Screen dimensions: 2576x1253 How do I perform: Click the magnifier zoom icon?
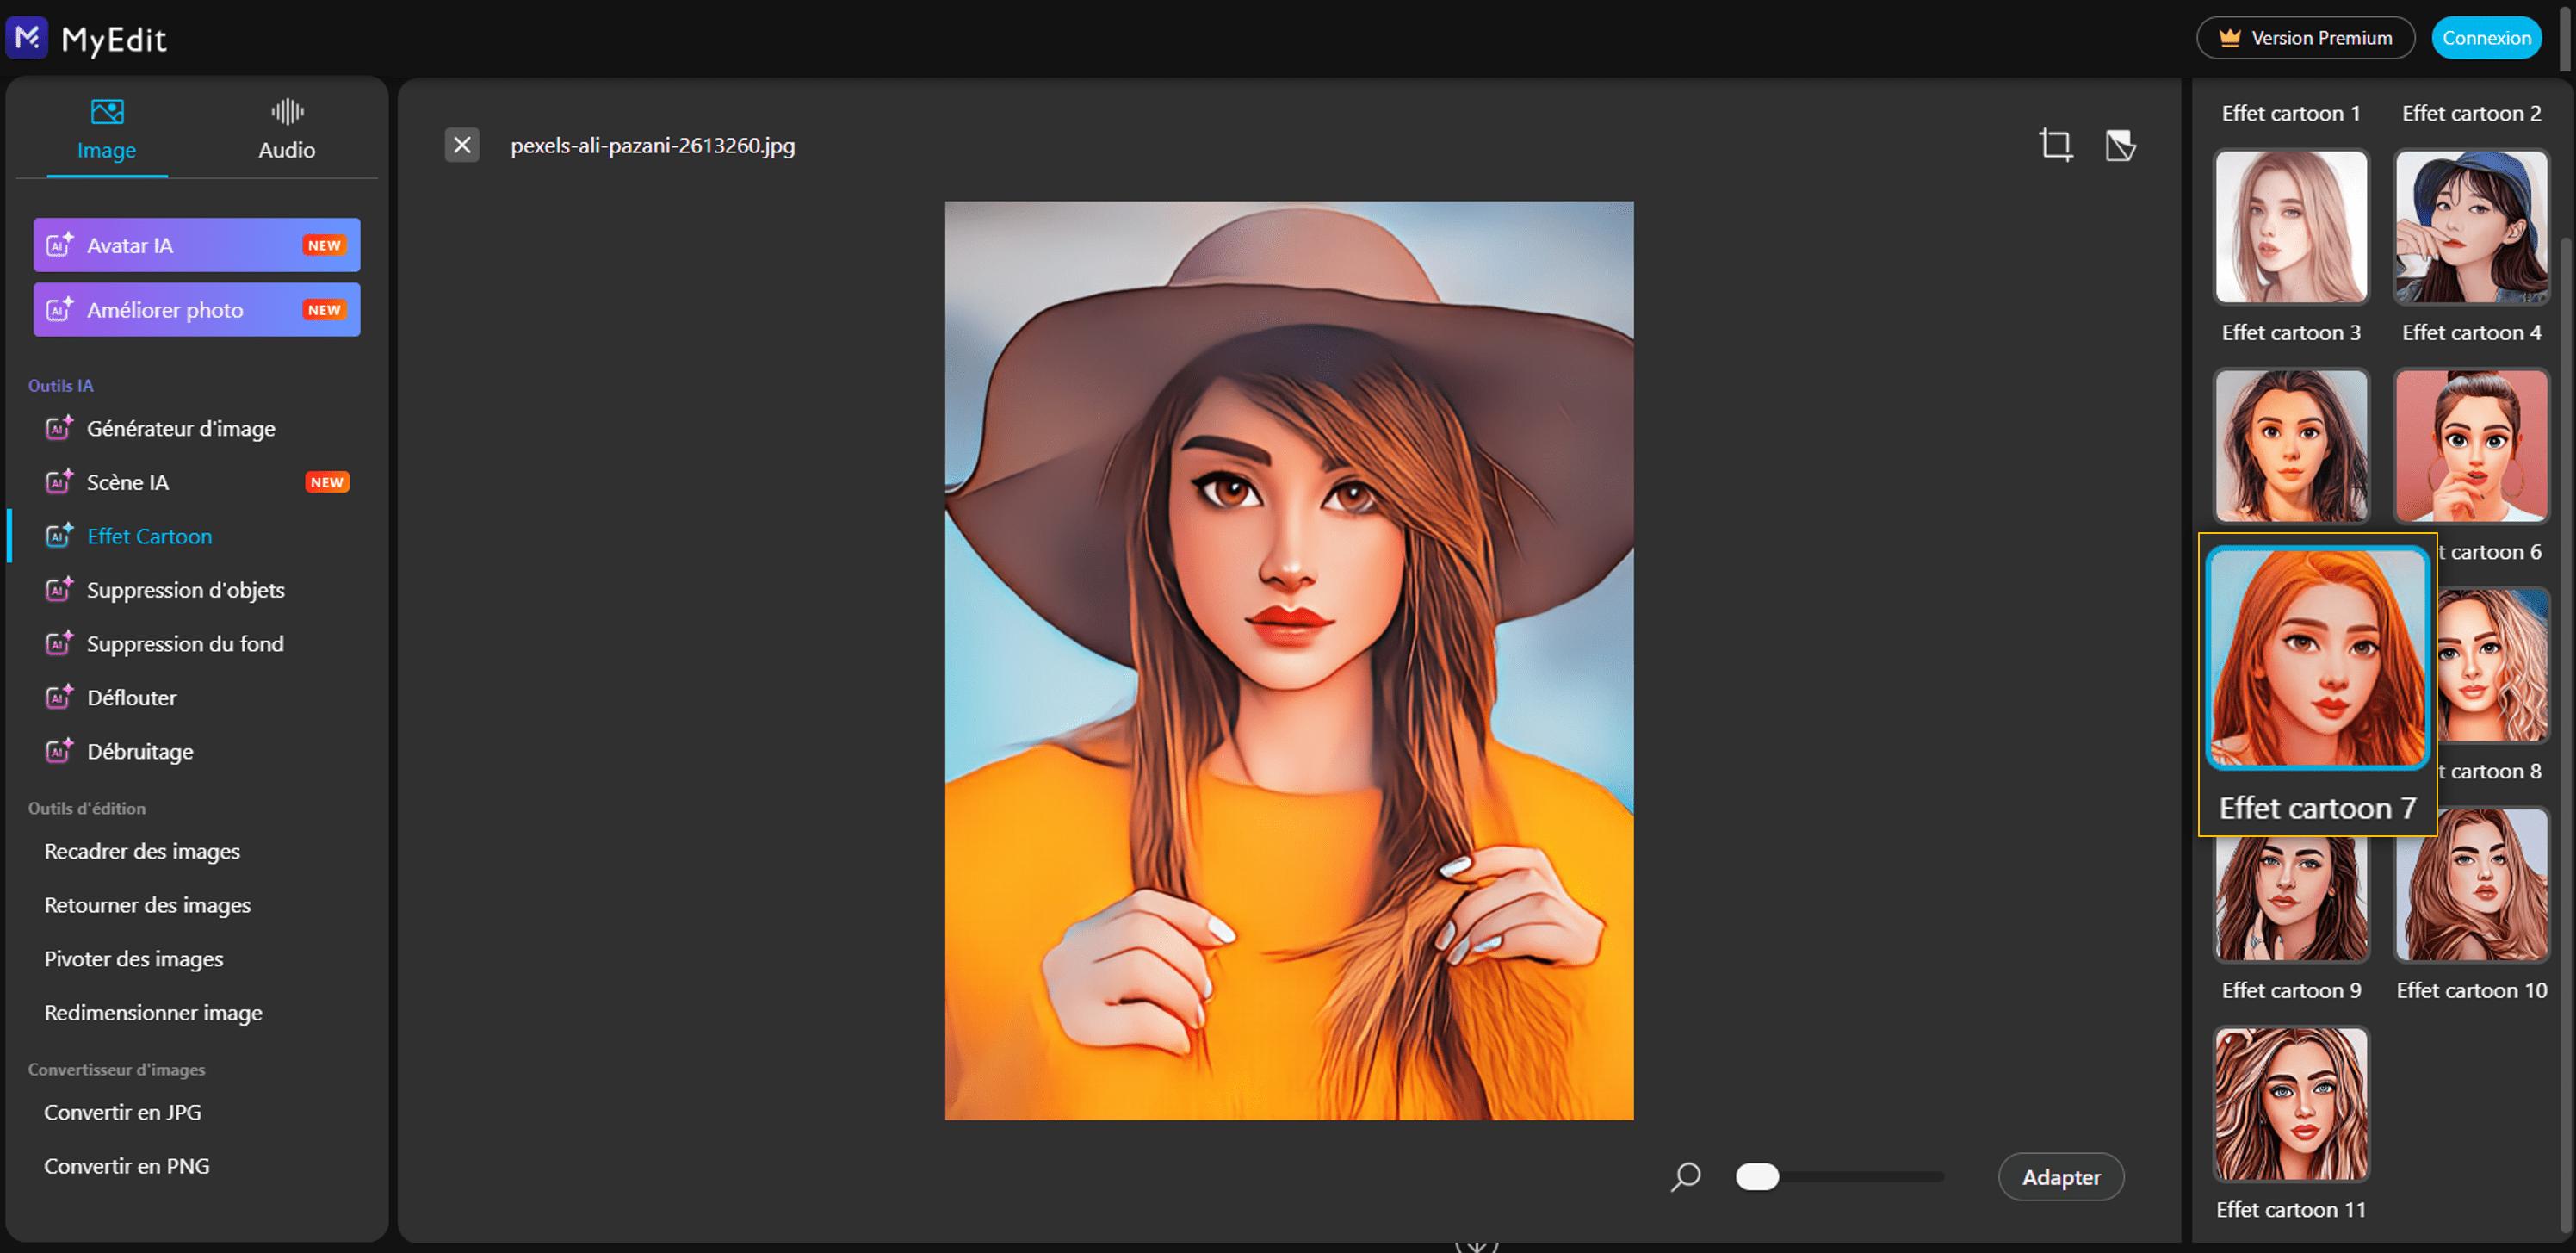pyautogui.click(x=1685, y=1177)
